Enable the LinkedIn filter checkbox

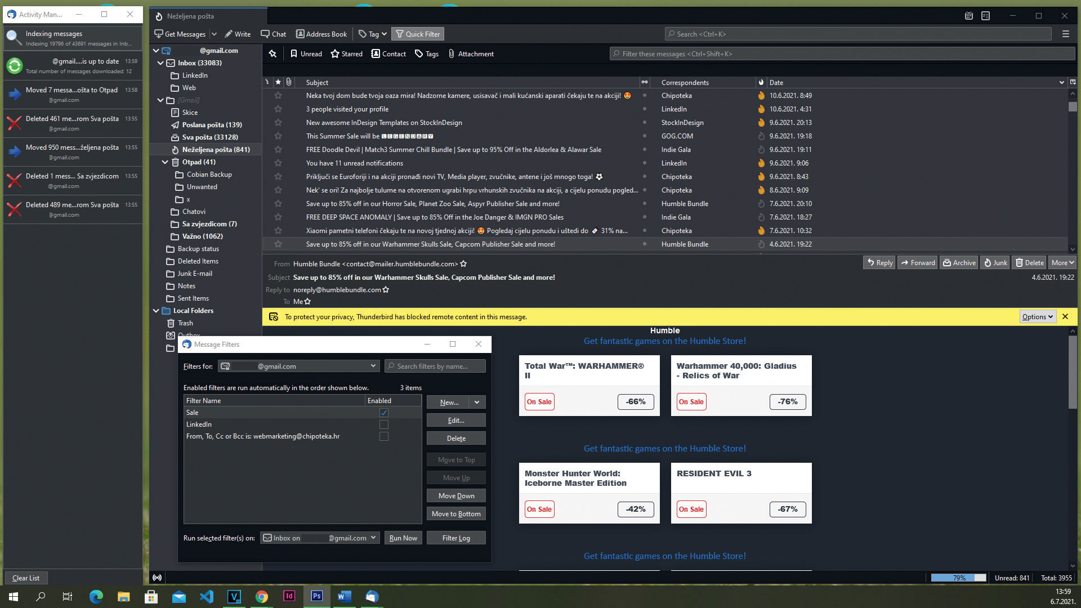[x=383, y=424]
